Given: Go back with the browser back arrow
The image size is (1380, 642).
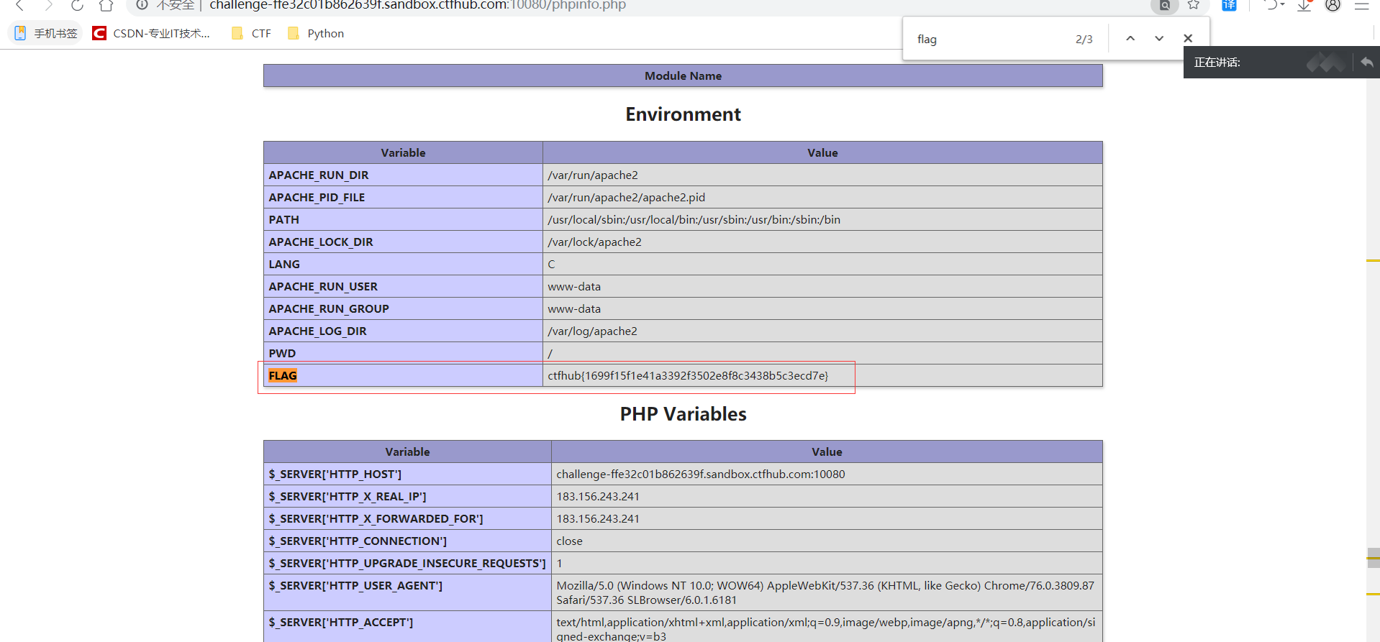Looking at the screenshot, I should (20, 5).
